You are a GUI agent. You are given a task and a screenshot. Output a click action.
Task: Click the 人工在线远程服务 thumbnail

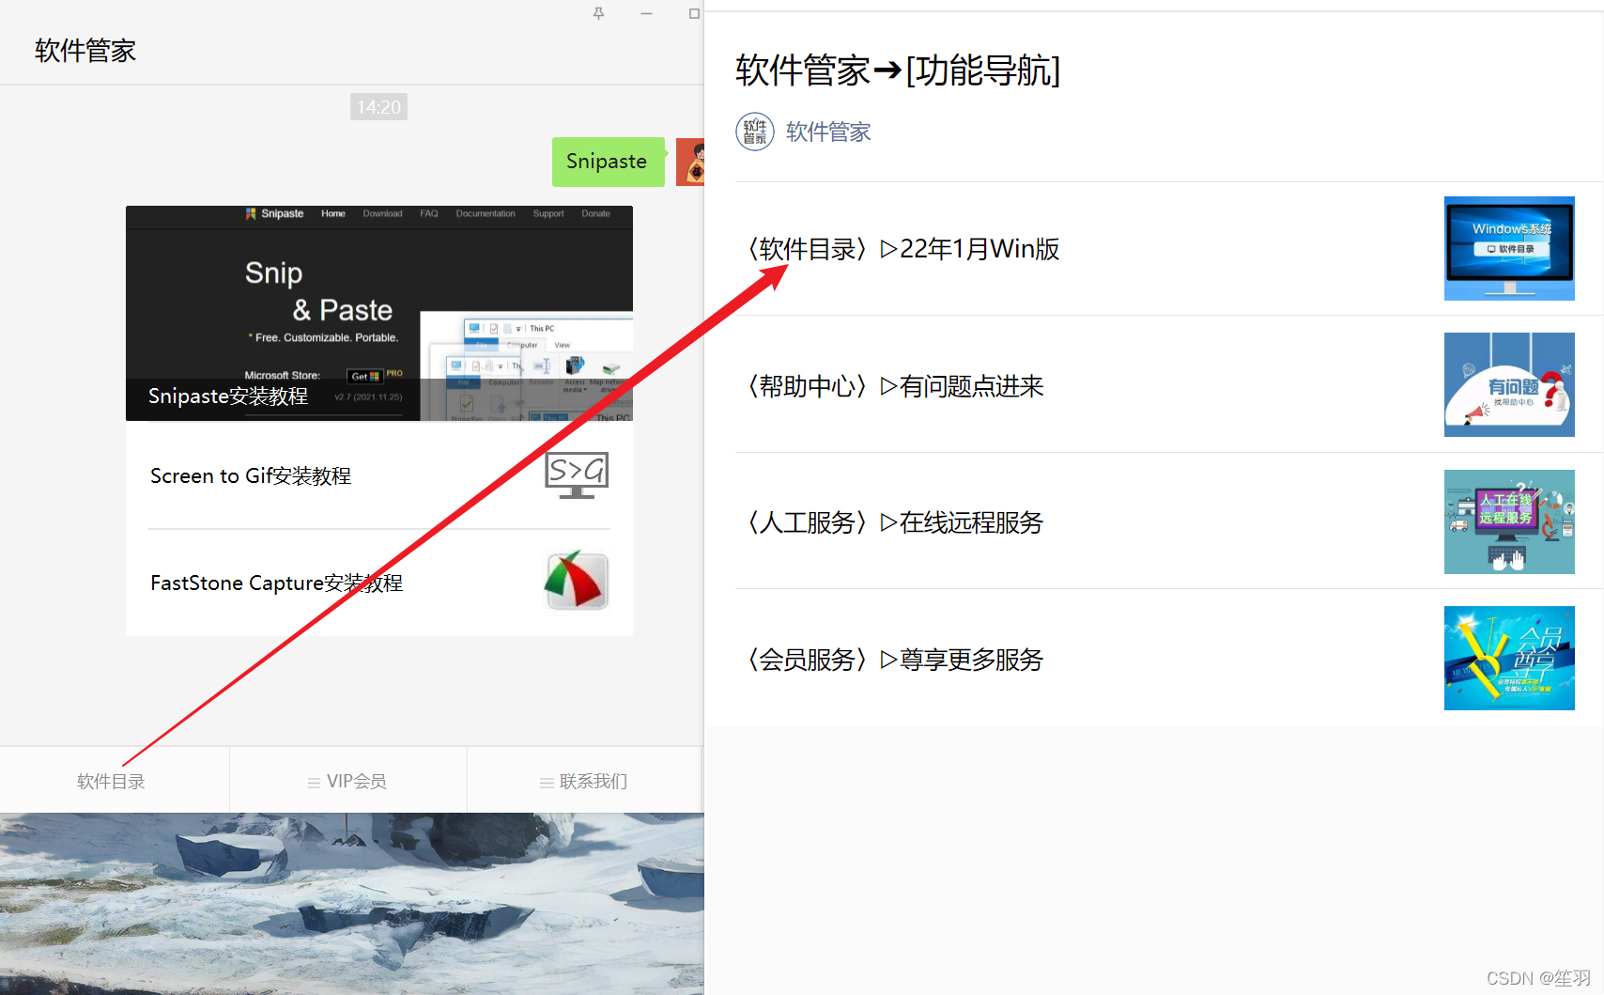(1509, 521)
